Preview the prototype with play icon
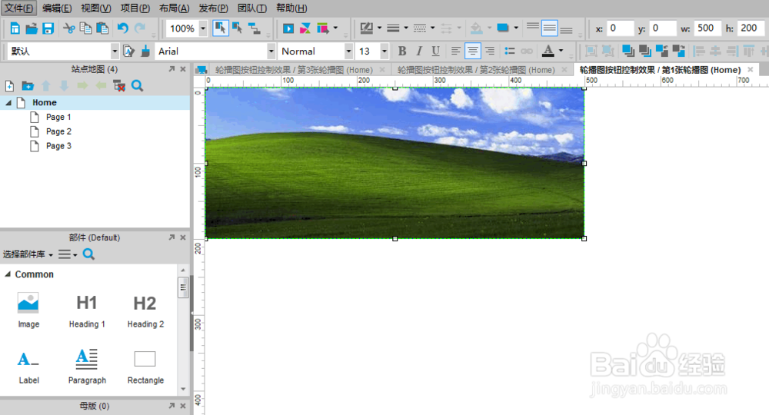 288,28
